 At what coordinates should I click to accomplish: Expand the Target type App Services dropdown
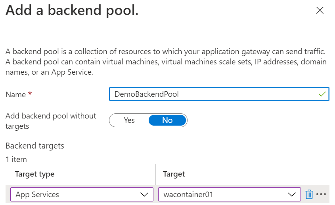[81, 194]
